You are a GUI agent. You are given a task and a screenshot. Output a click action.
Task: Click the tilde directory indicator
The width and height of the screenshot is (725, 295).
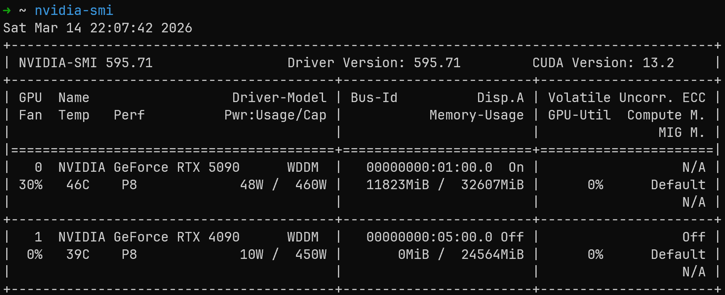[x=22, y=10]
